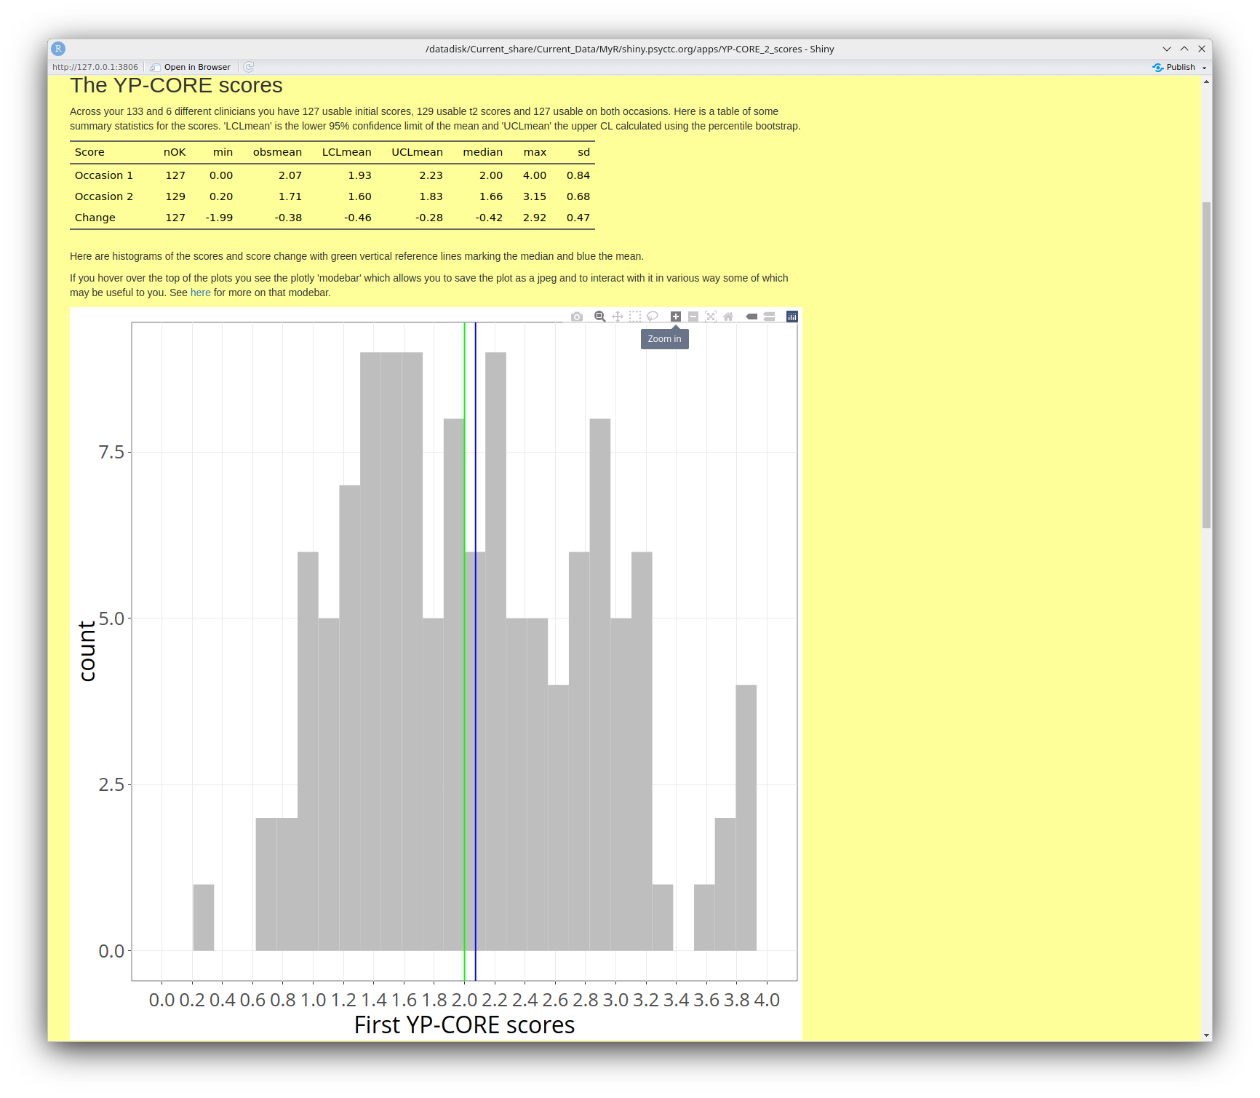Open the Publish dropdown arrow
This screenshot has height=1098, width=1260.
coord(1205,68)
